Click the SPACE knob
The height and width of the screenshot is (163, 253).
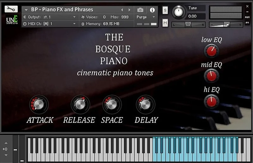point(112,104)
